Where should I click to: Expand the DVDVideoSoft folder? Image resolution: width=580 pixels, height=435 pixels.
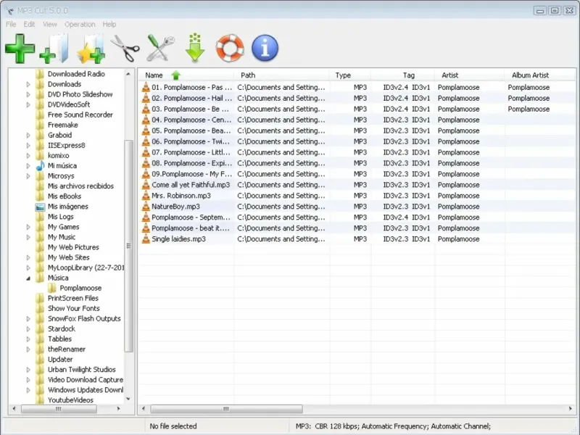pyautogui.click(x=28, y=104)
